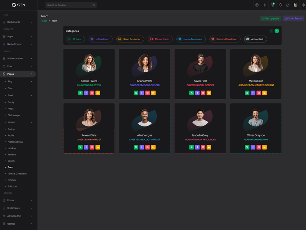The width and height of the screenshot is (306, 230).
Task: Click Alina Vargas's Facebook icon
Action: [x=142, y=147]
